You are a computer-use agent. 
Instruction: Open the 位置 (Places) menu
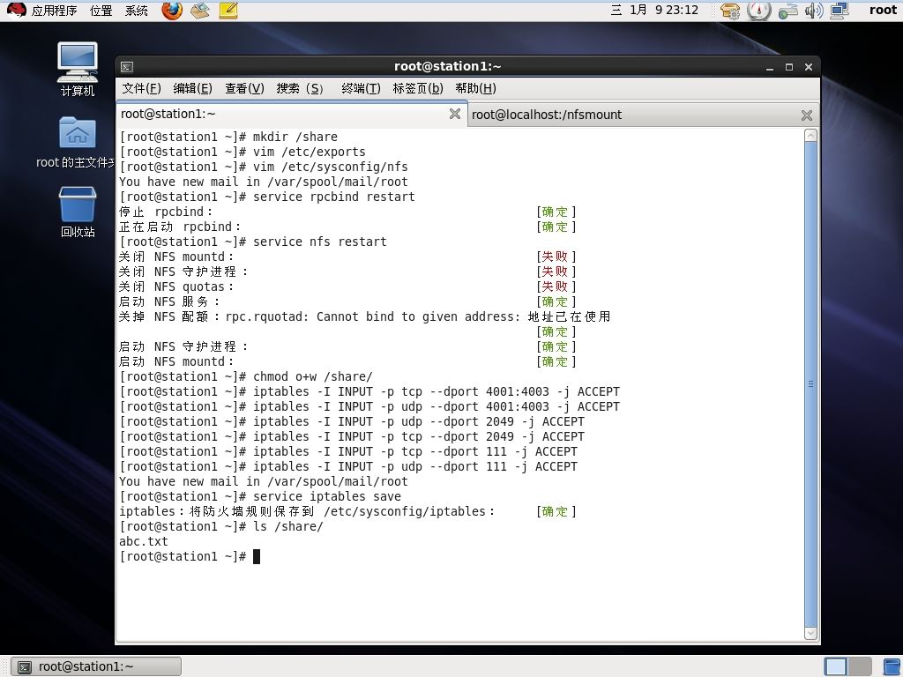click(x=101, y=11)
